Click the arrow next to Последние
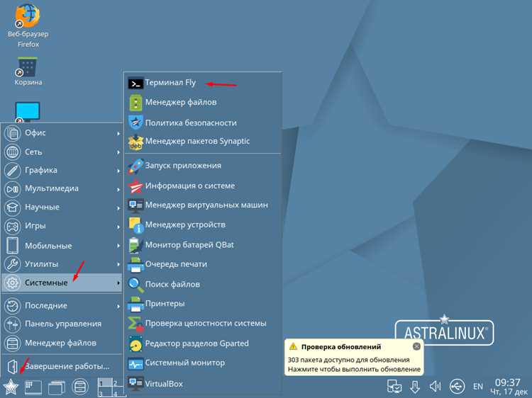The width and height of the screenshot is (532, 398). point(118,306)
